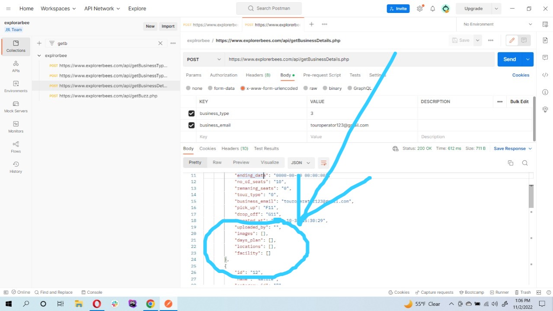Click Bulk Edit

pyautogui.click(x=519, y=102)
